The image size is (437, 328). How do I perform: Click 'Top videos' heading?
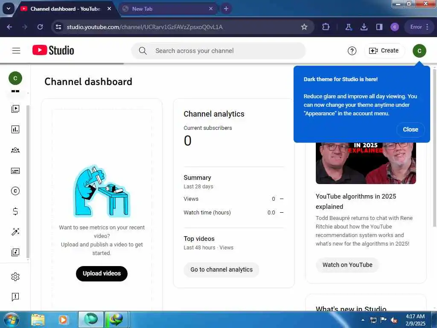tap(199, 239)
